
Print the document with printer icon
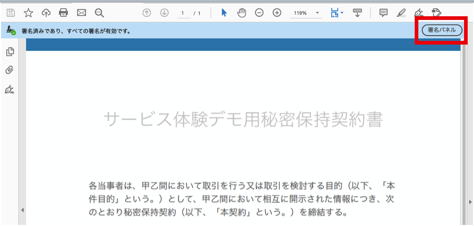[x=64, y=13]
